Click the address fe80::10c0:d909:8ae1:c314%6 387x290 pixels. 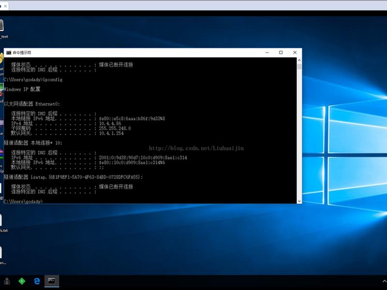click(x=132, y=162)
